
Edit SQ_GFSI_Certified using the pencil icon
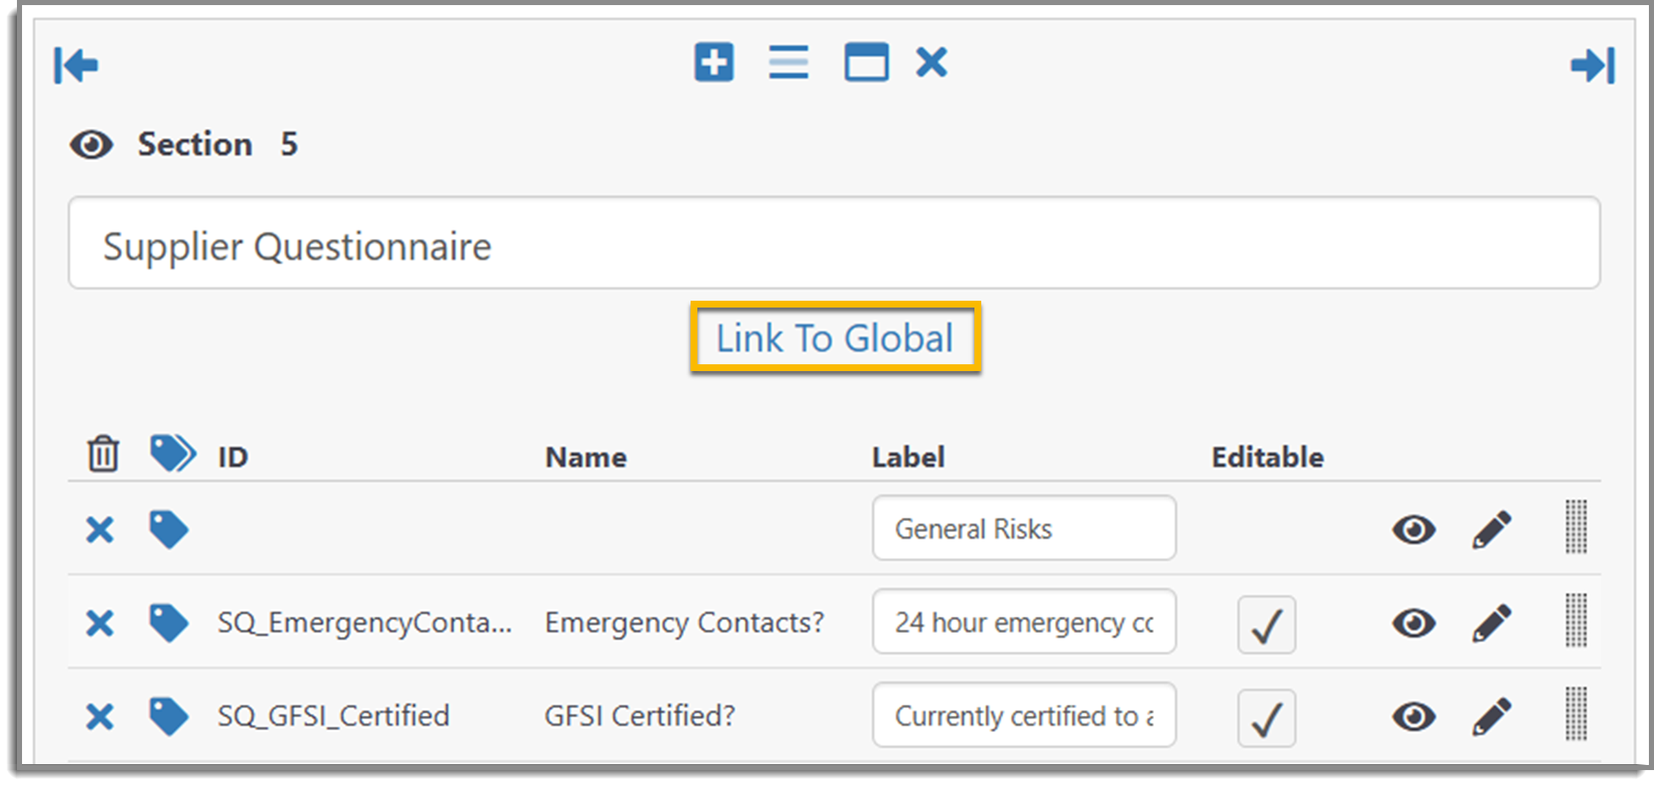tap(1491, 716)
